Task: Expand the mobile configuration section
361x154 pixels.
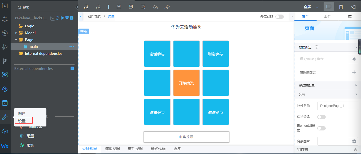Action: click(356, 85)
